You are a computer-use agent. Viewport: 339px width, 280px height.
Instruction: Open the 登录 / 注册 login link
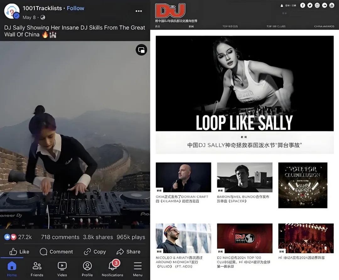(x=291, y=6)
